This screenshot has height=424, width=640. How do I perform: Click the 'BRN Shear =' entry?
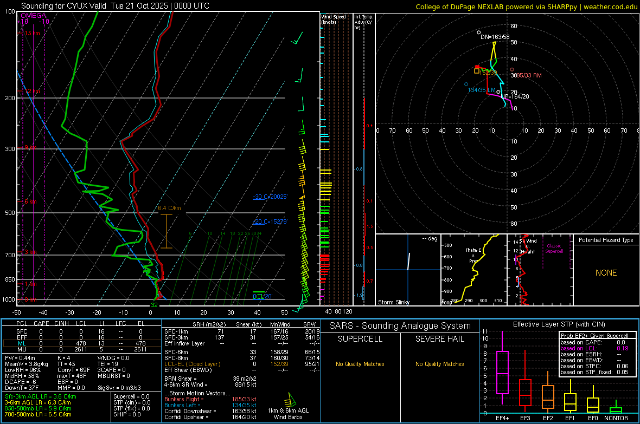click(181, 379)
